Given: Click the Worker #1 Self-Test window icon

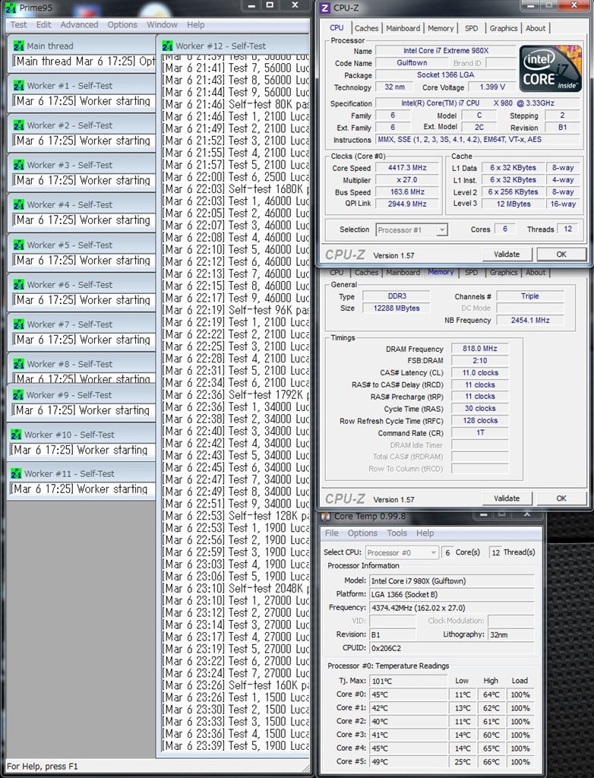Looking at the screenshot, I should [x=17, y=86].
